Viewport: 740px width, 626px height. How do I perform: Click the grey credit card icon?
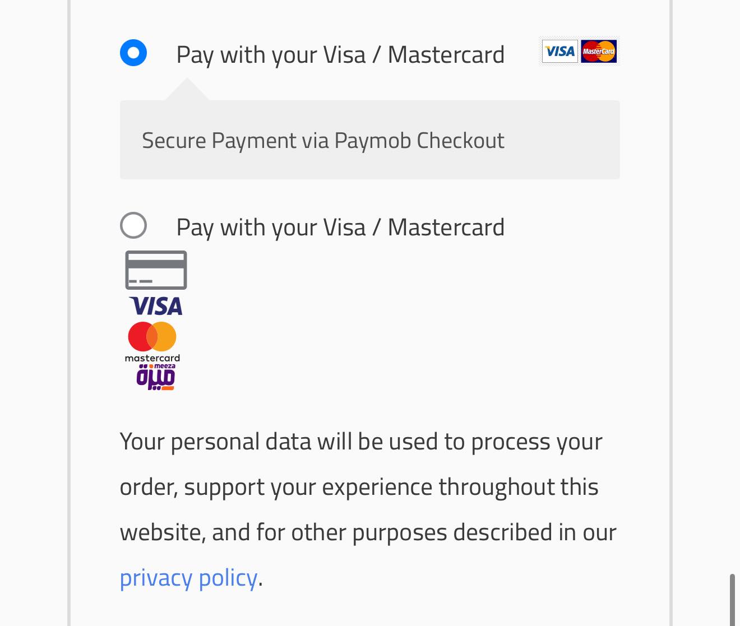tap(156, 270)
